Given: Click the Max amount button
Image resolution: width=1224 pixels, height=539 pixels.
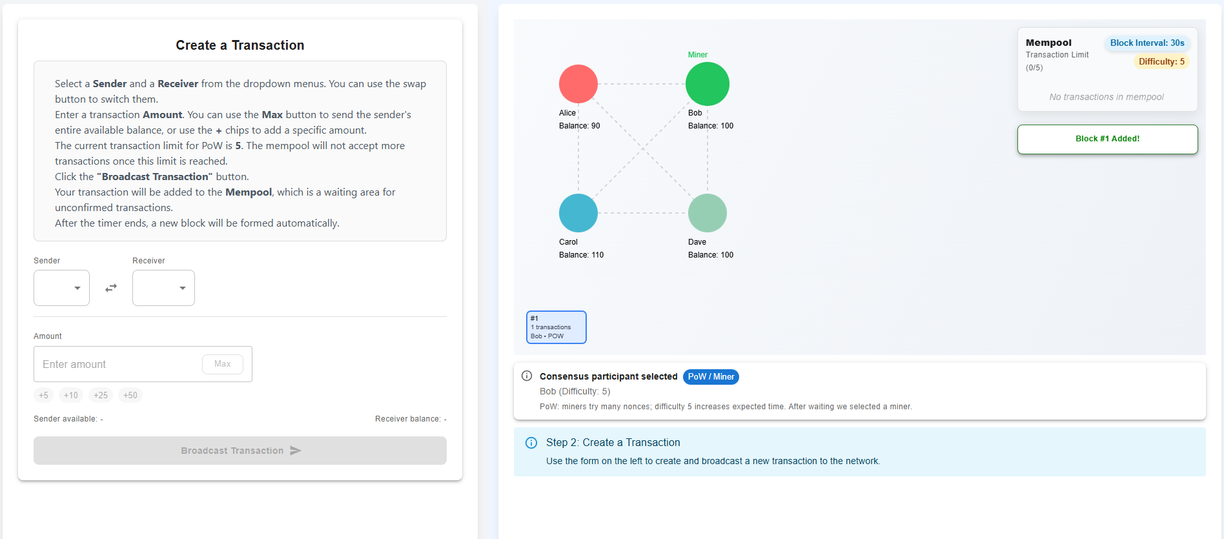Looking at the screenshot, I should tap(223, 364).
